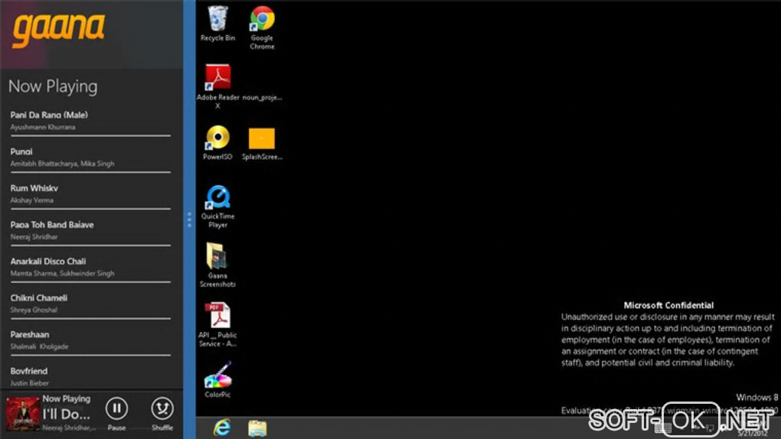This screenshot has height=439, width=781.
Task: Click the Now Playing heading
Action: coord(53,86)
